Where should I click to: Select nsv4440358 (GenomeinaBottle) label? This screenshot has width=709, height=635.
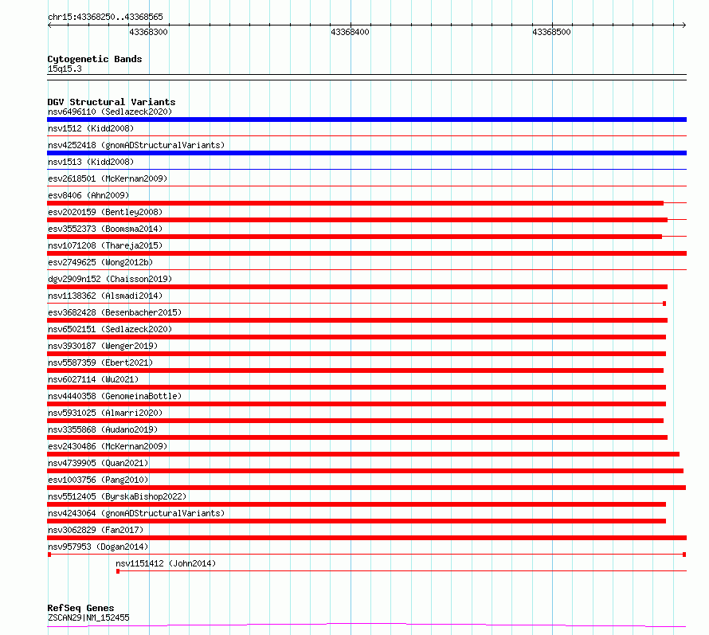(115, 396)
